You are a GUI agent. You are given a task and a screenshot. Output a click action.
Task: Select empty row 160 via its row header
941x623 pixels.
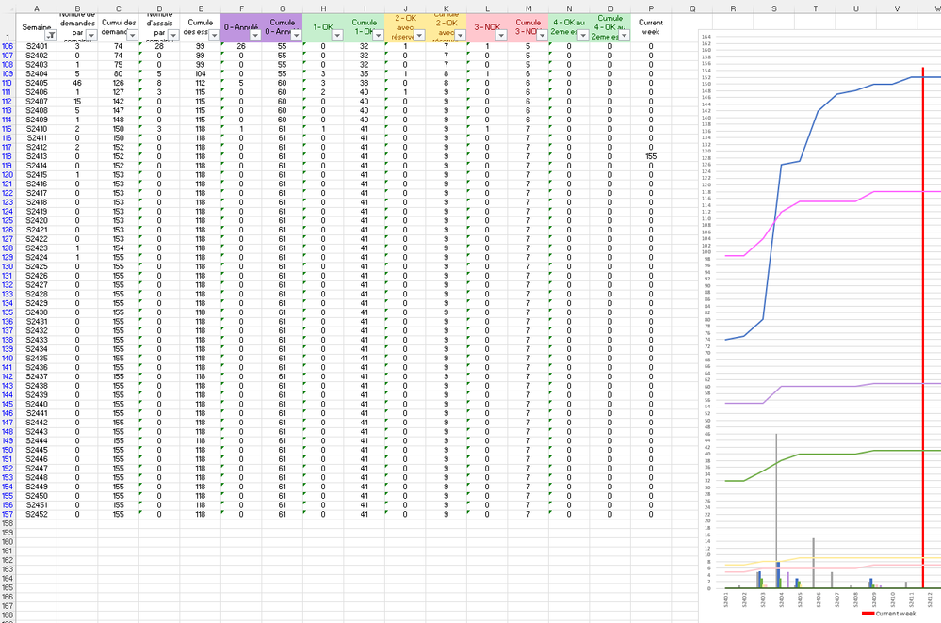click(8, 542)
